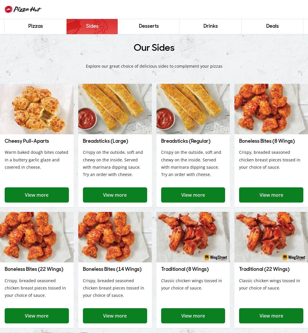View more for Cheesy Pull-Aparts
Viewport: 308px width, 333px height.
pyautogui.click(x=37, y=195)
